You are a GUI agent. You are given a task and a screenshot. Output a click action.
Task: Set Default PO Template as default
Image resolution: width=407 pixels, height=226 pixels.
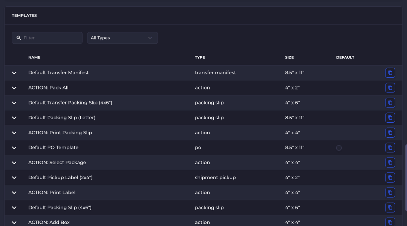pos(339,148)
